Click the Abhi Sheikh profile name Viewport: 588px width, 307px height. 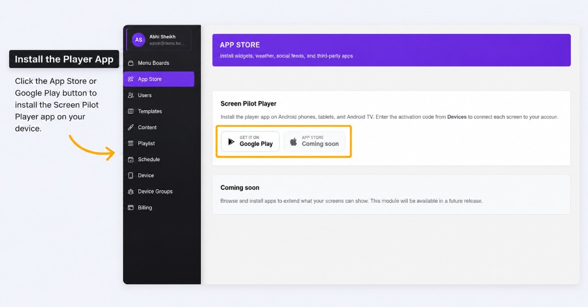163,37
